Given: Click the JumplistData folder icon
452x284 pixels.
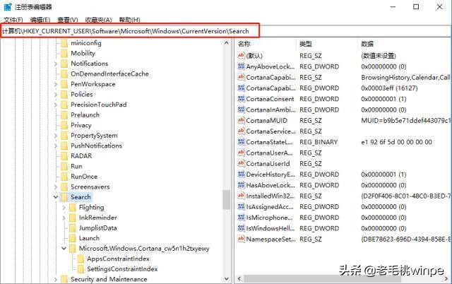Looking at the screenshot, I should (x=73, y=228).
